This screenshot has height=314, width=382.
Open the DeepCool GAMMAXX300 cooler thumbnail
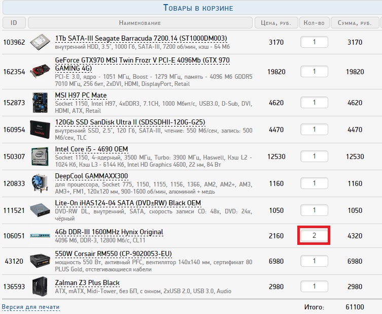pyautogui.click(x=40, y=183)
